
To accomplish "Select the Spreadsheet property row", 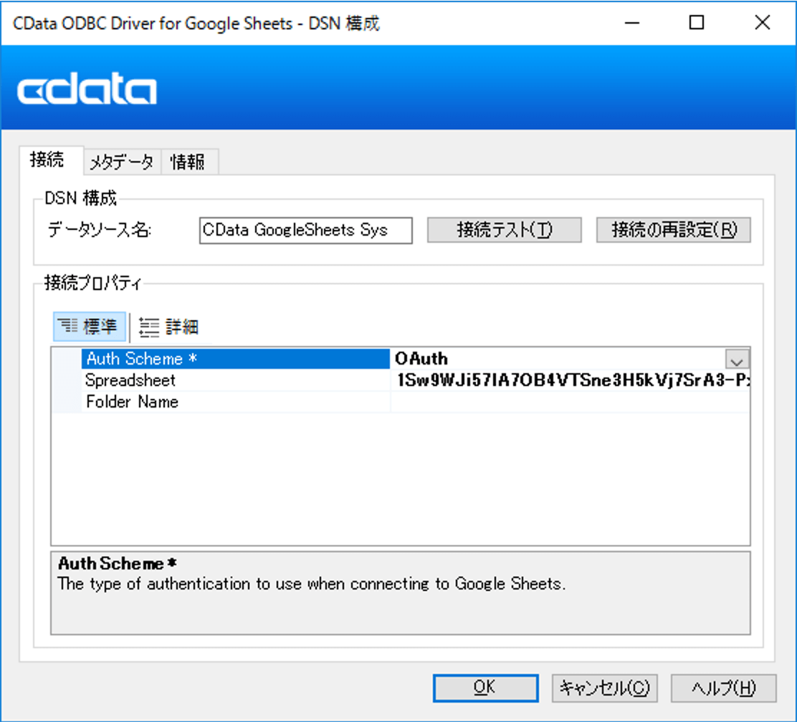I will [x=235, y=380].
